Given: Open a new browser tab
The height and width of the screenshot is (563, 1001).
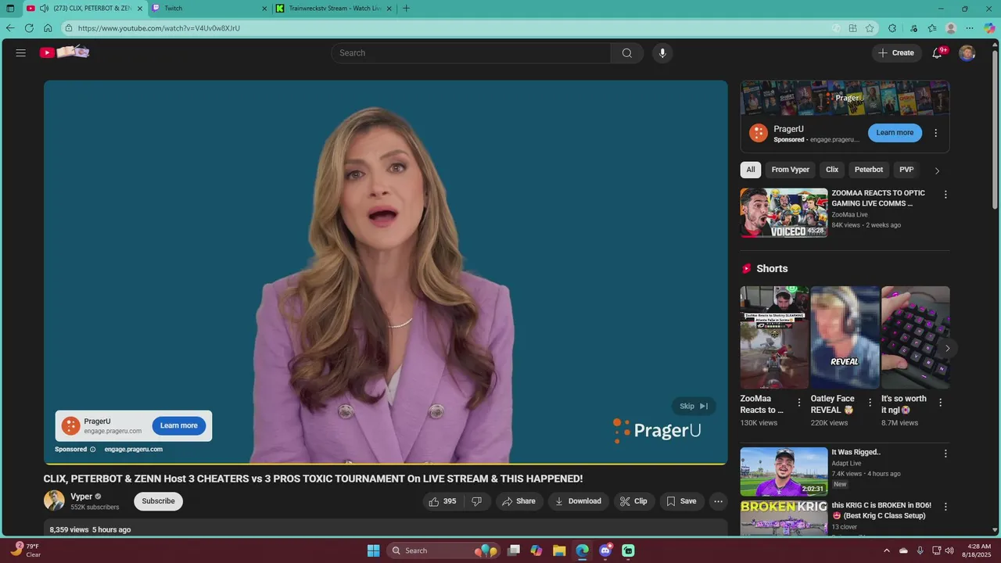Looking at the screenshot, I should pyautogui.click(x=406, y=9).
